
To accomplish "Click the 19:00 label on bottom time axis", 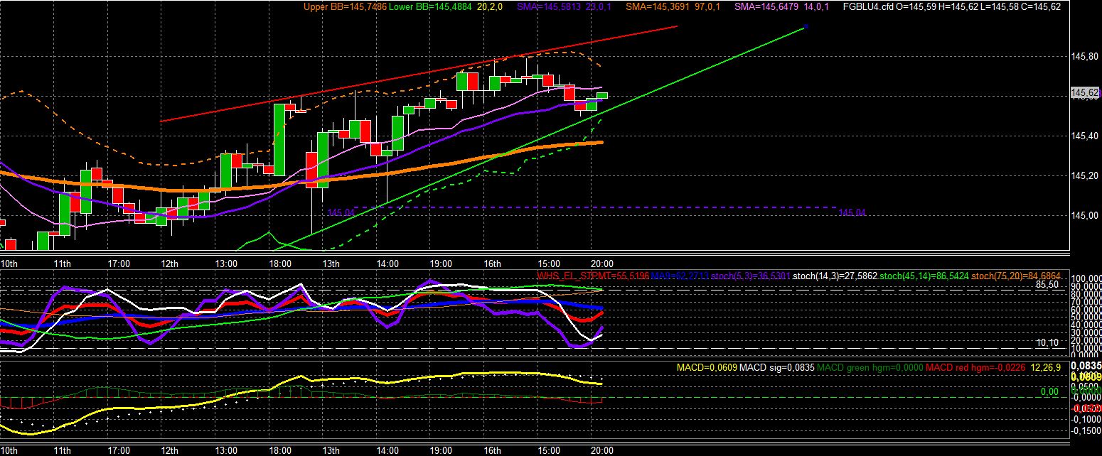I will pos(441,450).
